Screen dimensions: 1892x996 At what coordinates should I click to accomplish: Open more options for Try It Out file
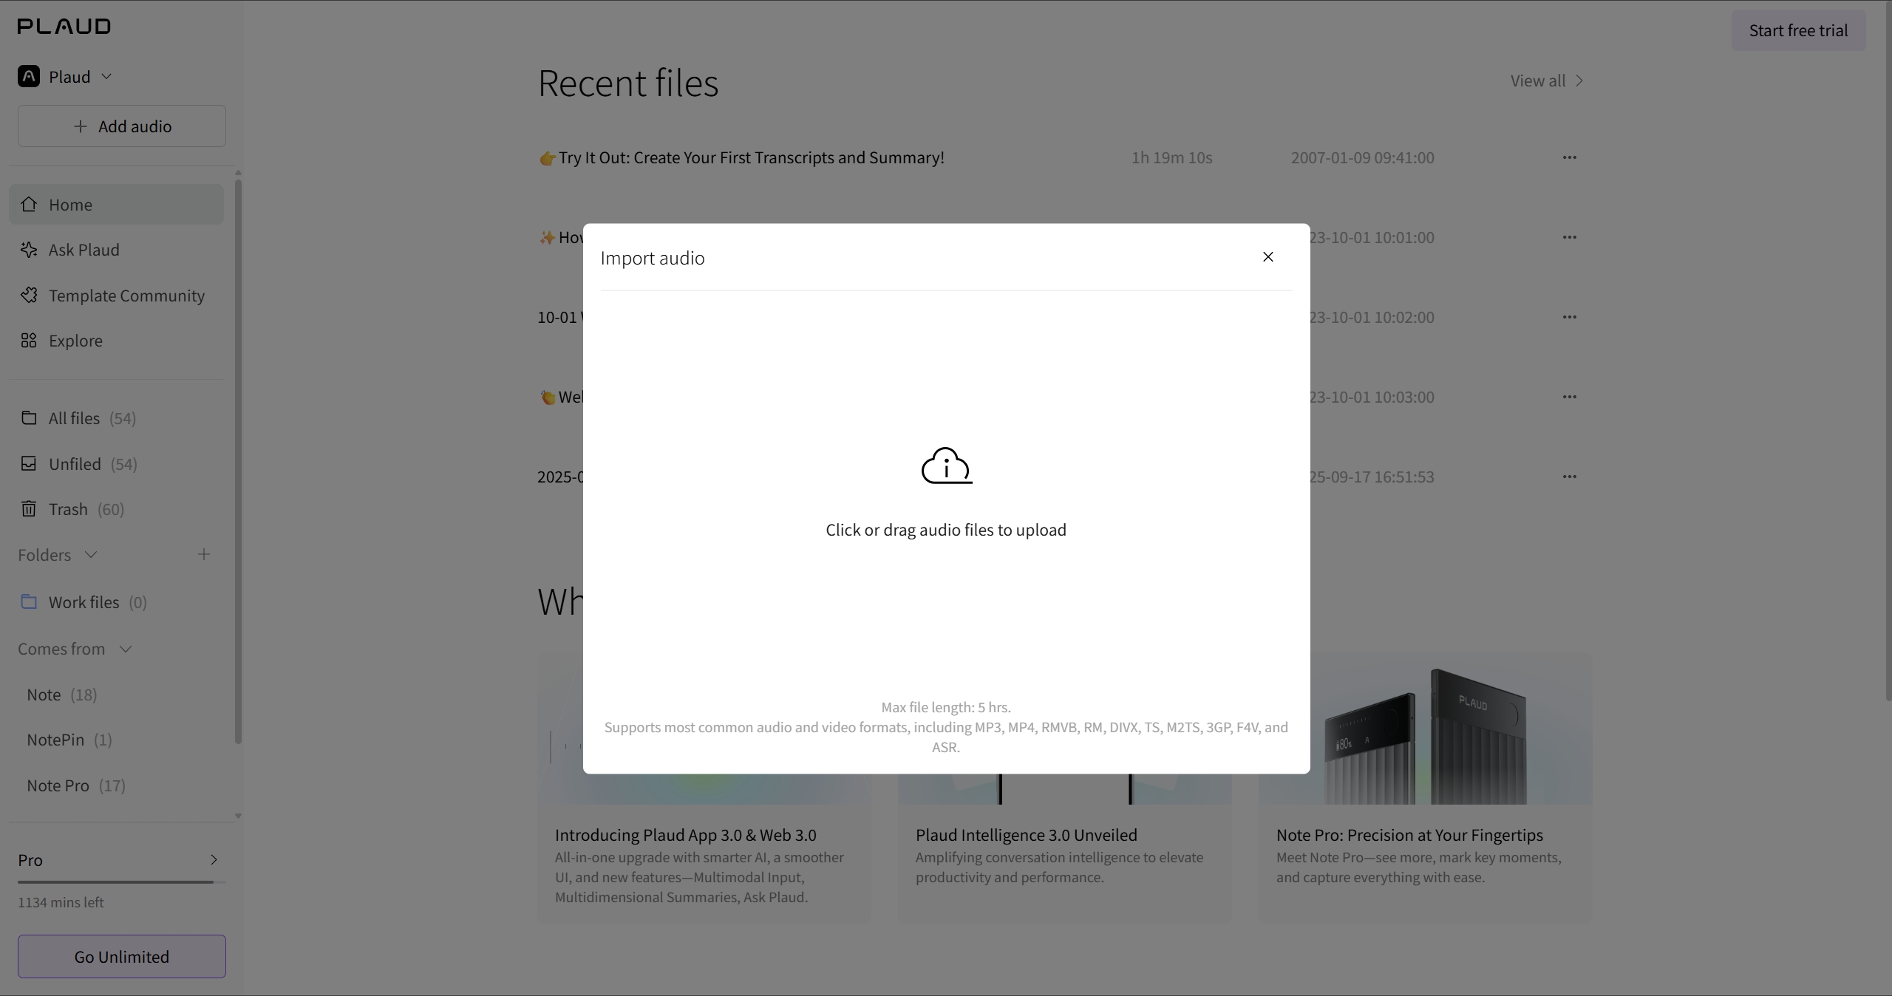click(x=1570, y=157)
